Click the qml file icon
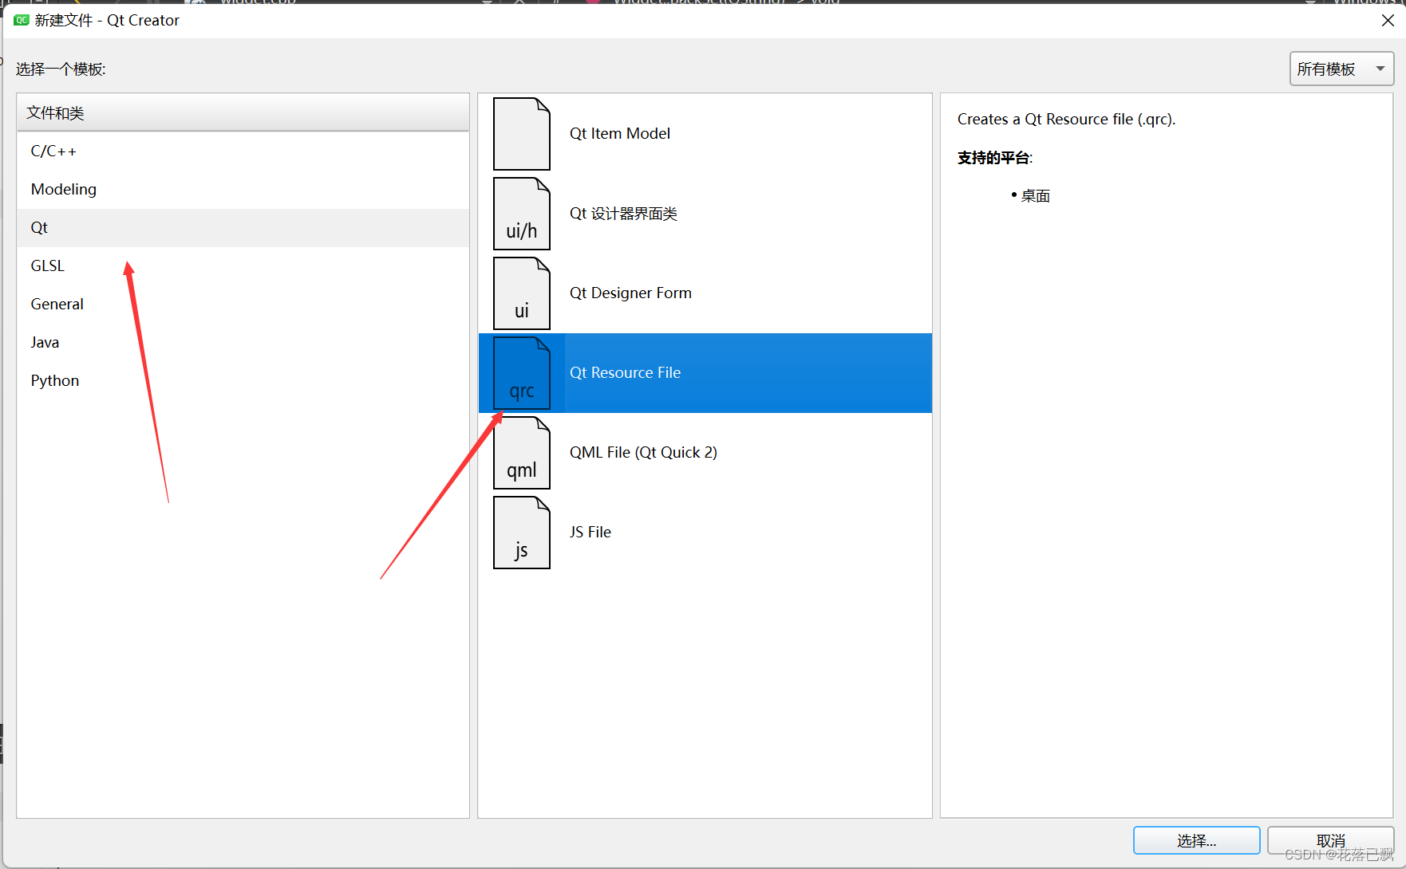The width and height of the screenshot is (1406, 869). click(x=522, y=453)
